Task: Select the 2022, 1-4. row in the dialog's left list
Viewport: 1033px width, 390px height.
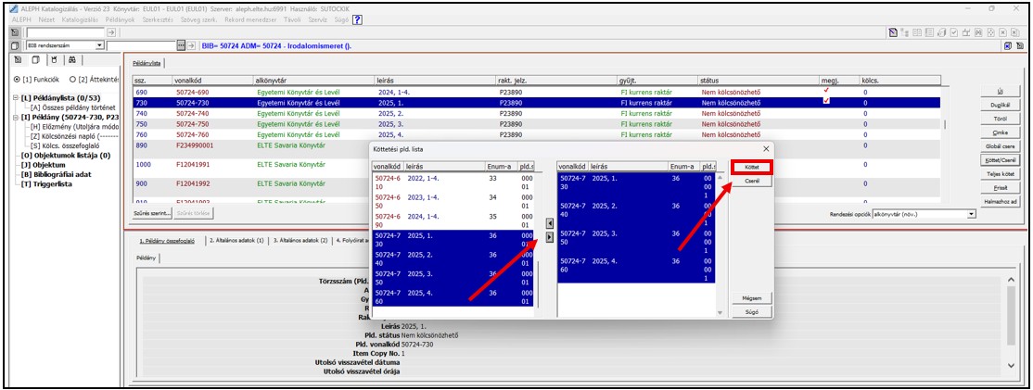Action: tap(454, 182)
